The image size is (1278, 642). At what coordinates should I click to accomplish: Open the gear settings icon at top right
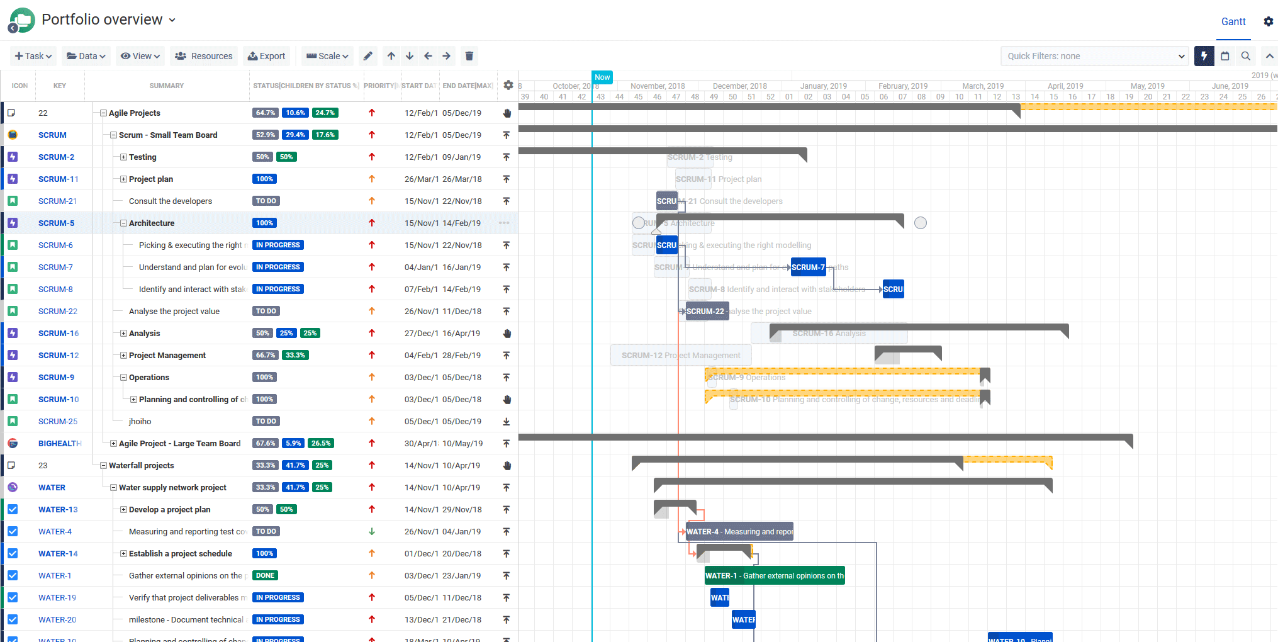point(1269,21)
